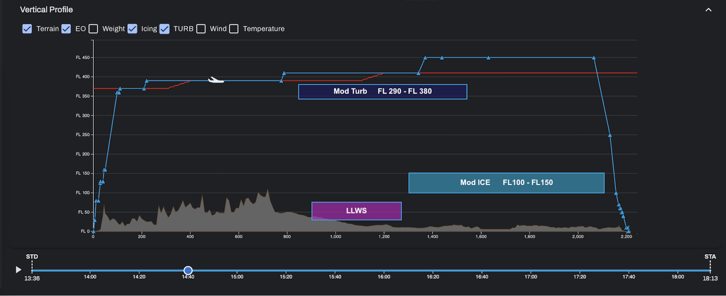Click the Mod Turb FL 290 - FL 380 box

click(382, 91)
